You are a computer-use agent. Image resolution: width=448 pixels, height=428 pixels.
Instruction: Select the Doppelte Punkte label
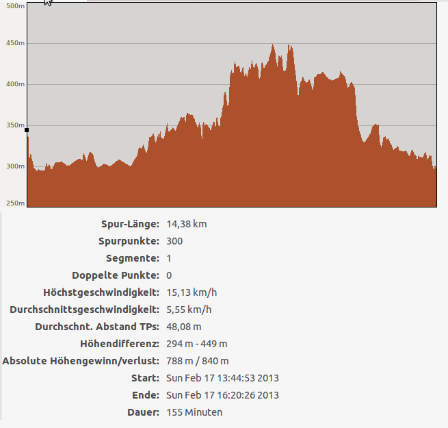click(x=115, y=275)
